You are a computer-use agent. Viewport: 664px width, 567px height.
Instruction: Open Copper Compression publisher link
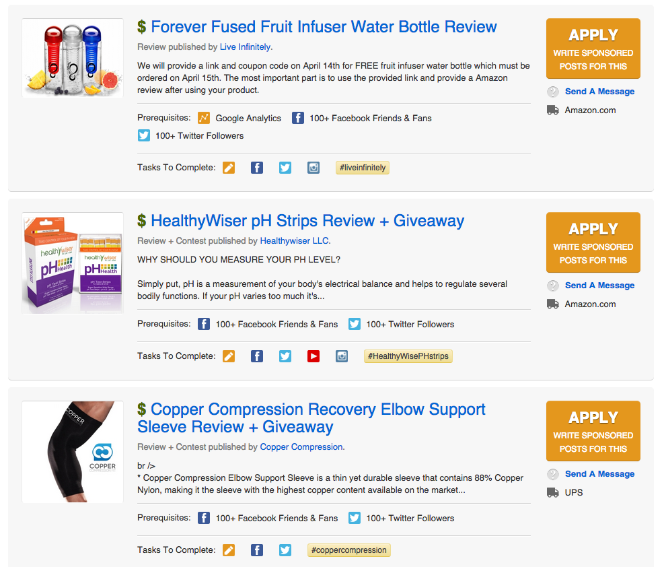coord(301,447)
